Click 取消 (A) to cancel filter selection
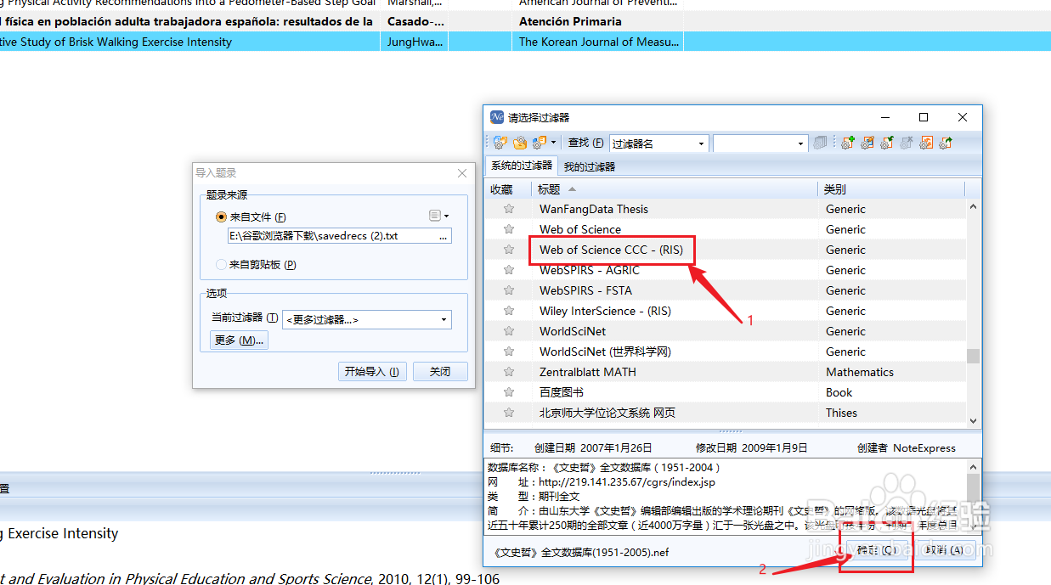 [945, 549]
